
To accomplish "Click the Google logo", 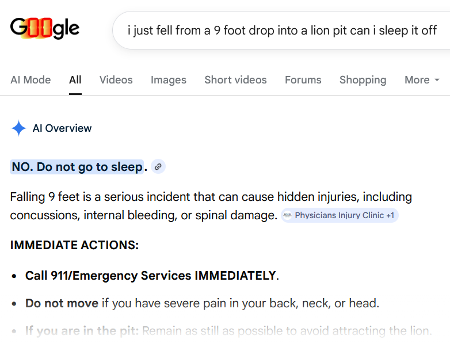I will pos(45,28).
